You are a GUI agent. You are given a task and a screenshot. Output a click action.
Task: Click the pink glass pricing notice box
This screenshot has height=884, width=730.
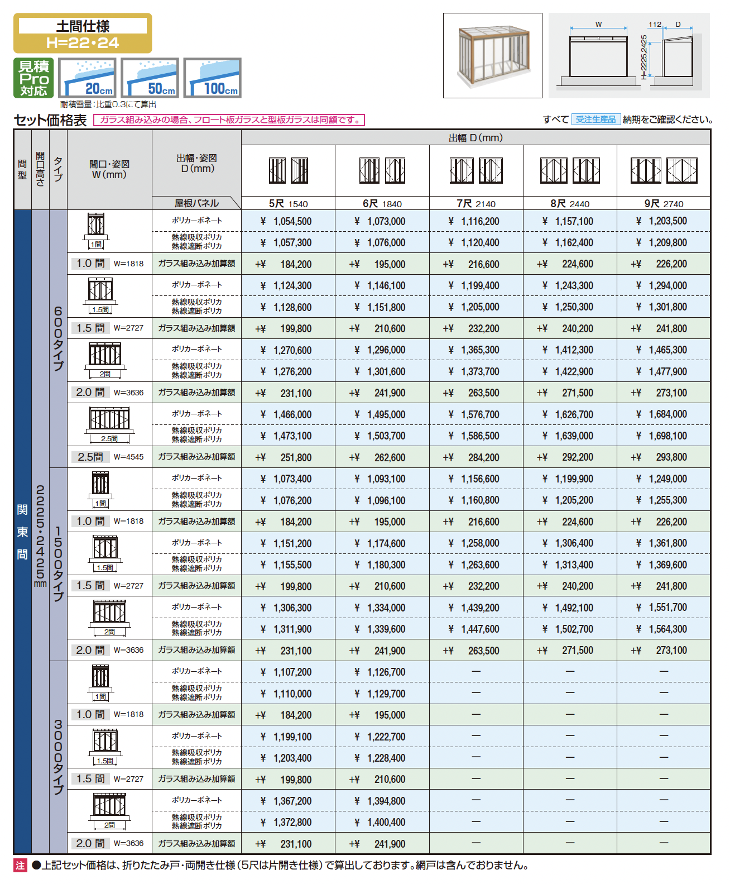229,120
